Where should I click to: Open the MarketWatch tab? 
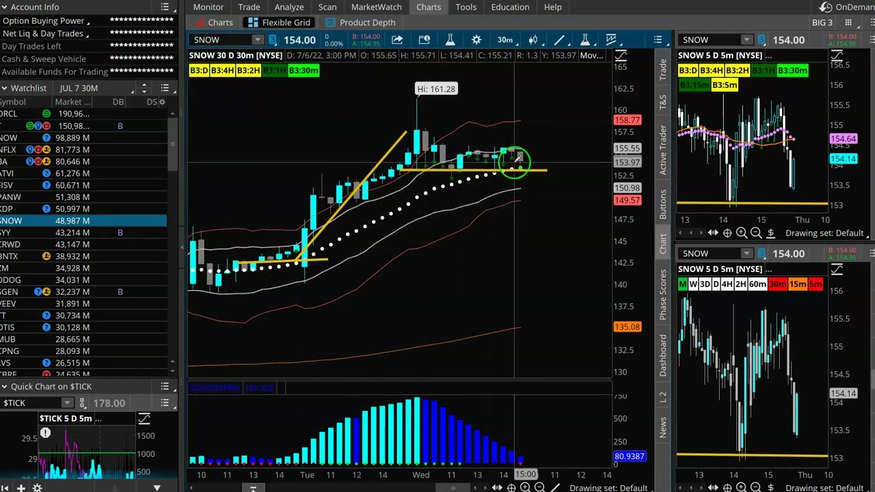[x=377, y=7]
